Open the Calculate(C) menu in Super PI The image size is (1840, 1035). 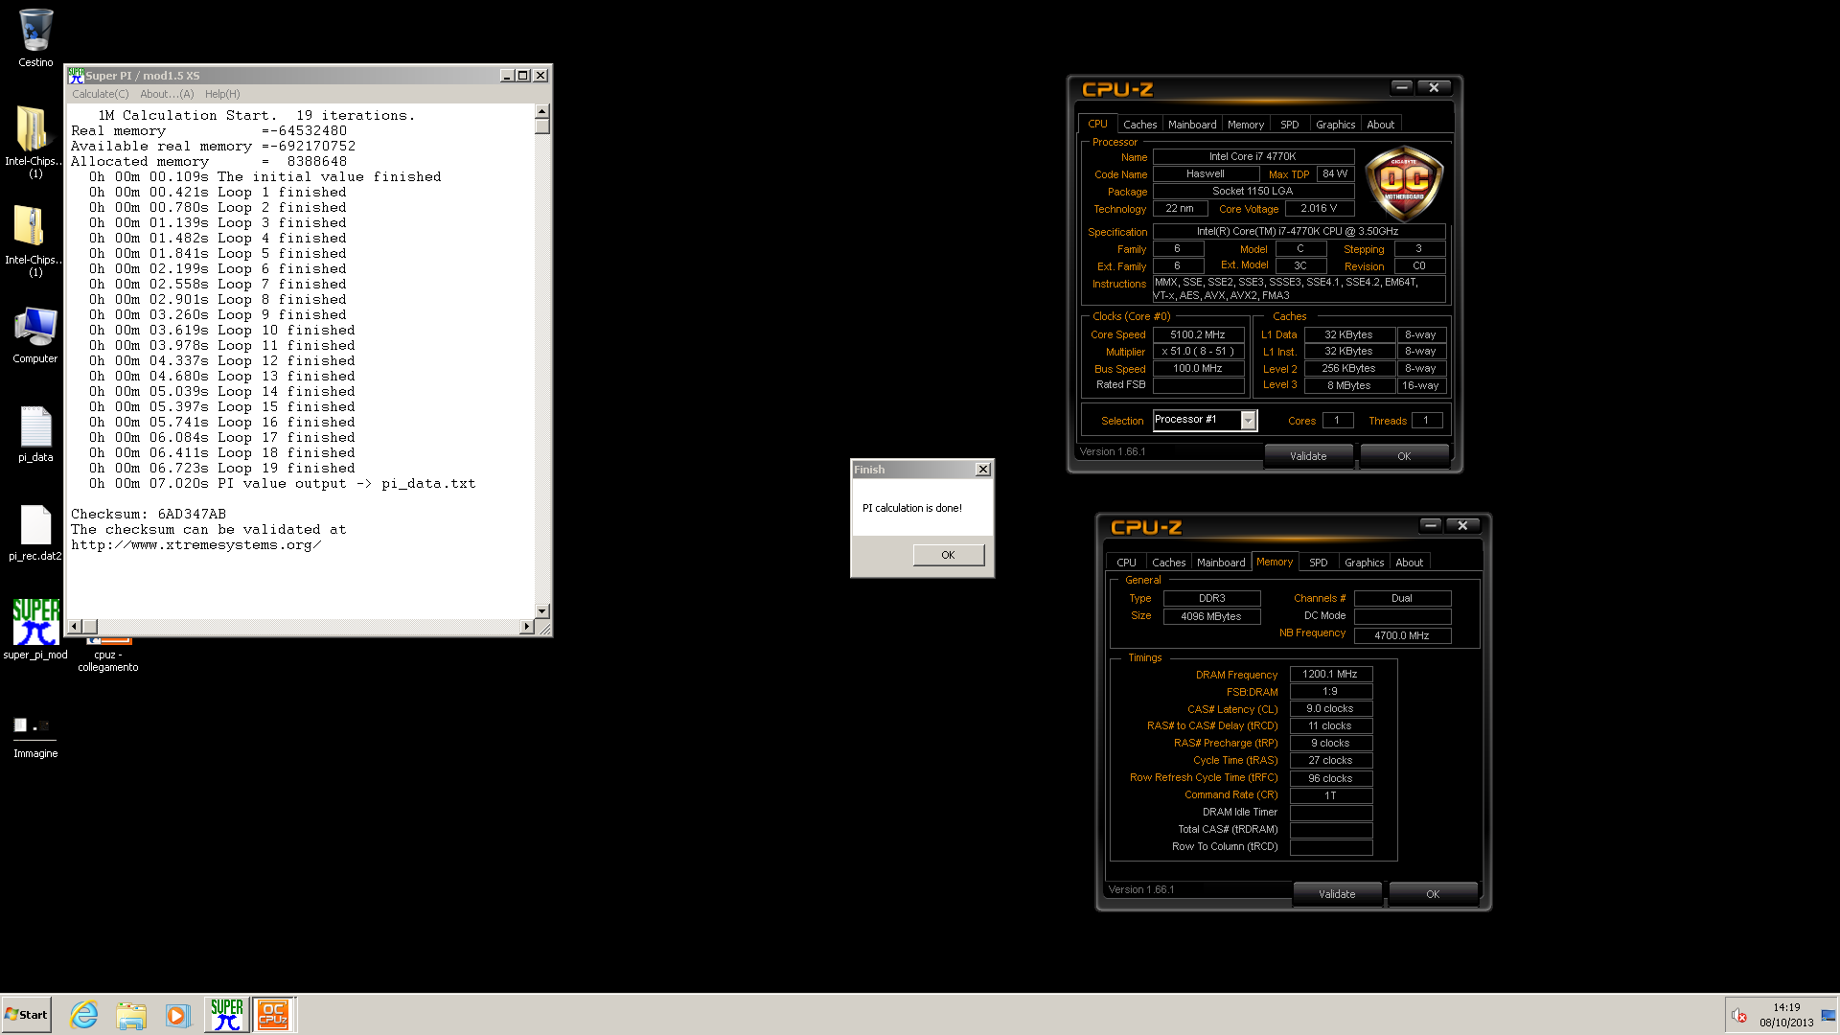click(100, 94)
